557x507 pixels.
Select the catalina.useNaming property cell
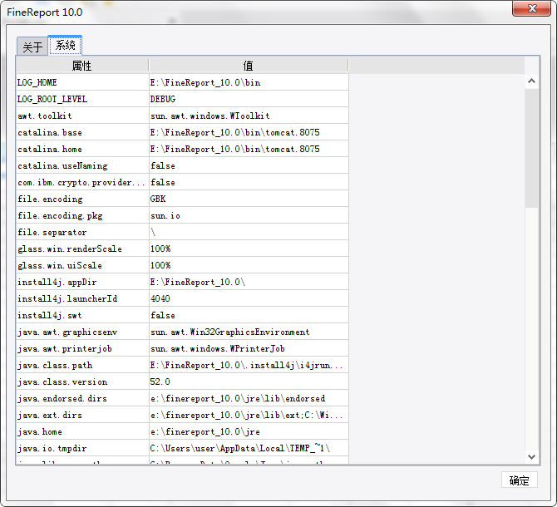pos(82,165)
